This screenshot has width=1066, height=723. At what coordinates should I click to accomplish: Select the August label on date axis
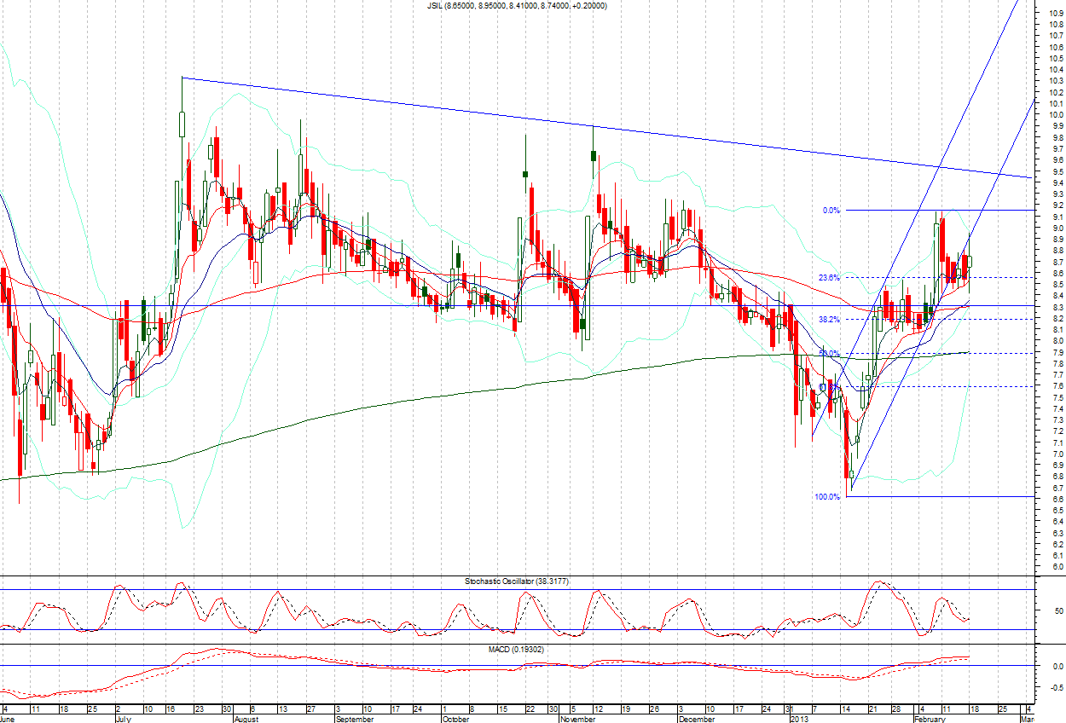pos(245,719)
